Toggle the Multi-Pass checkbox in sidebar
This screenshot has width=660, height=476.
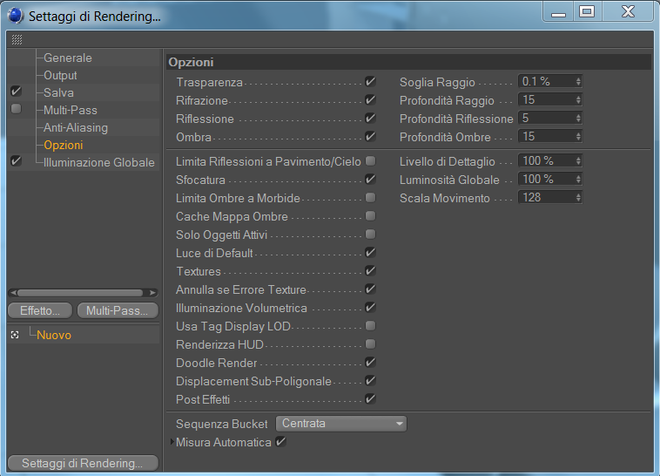coord(16,109)
